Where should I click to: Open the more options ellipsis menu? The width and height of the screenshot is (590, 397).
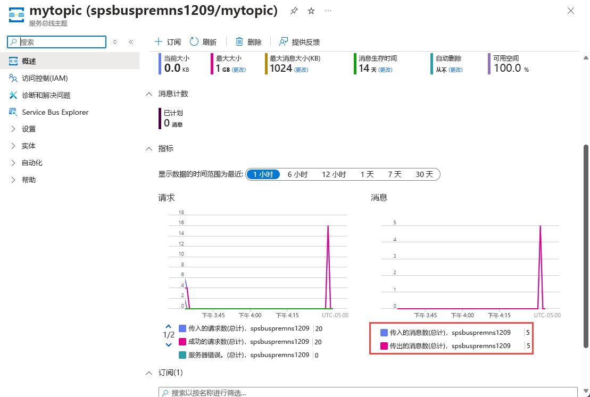coord(328,11)
